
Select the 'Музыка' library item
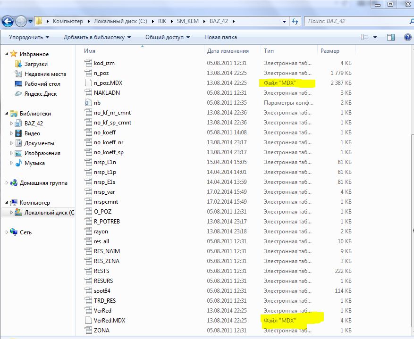[x=34, y=163]
